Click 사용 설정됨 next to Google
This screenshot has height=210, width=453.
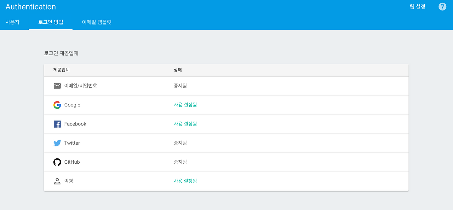185,105
